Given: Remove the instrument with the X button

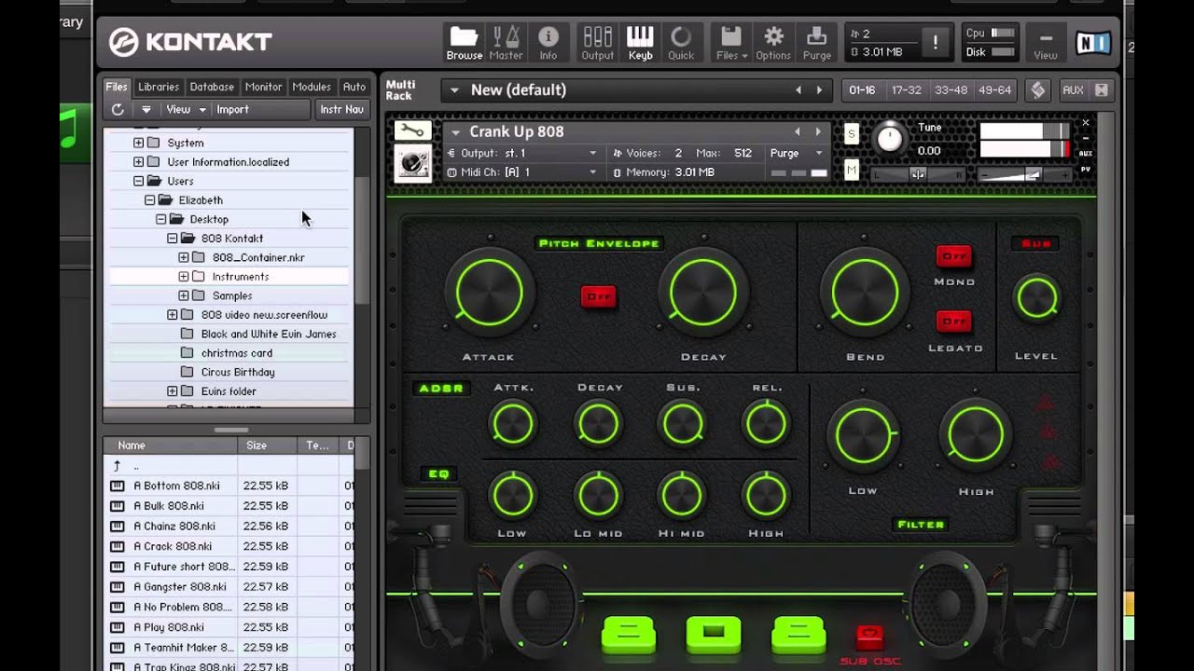Looking at the screenshot, I should pyautogui.click(x=1085, y=123).
